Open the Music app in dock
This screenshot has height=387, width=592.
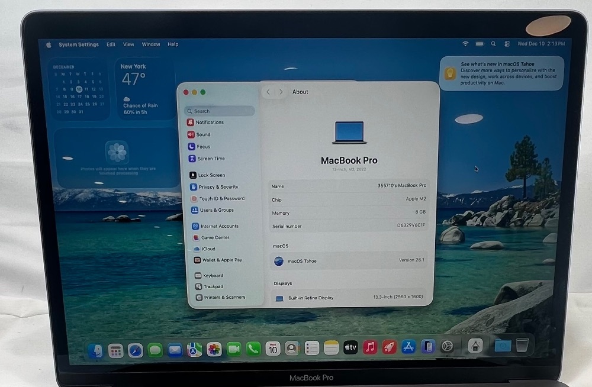click(370, 347)
